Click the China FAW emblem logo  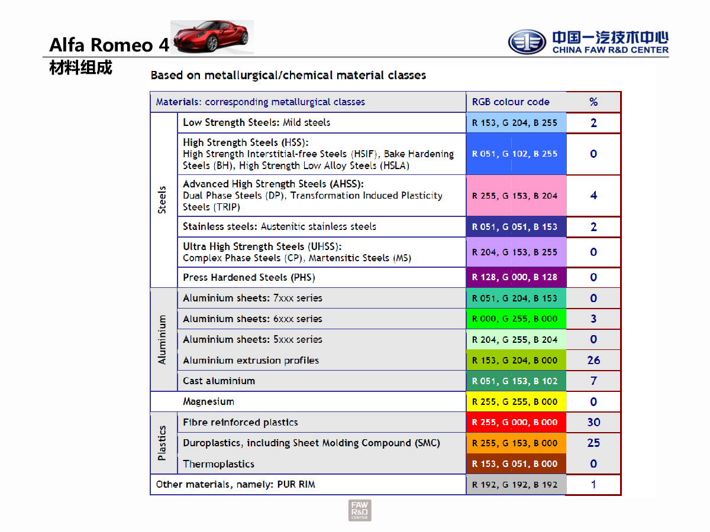click(x=527, y=41)
